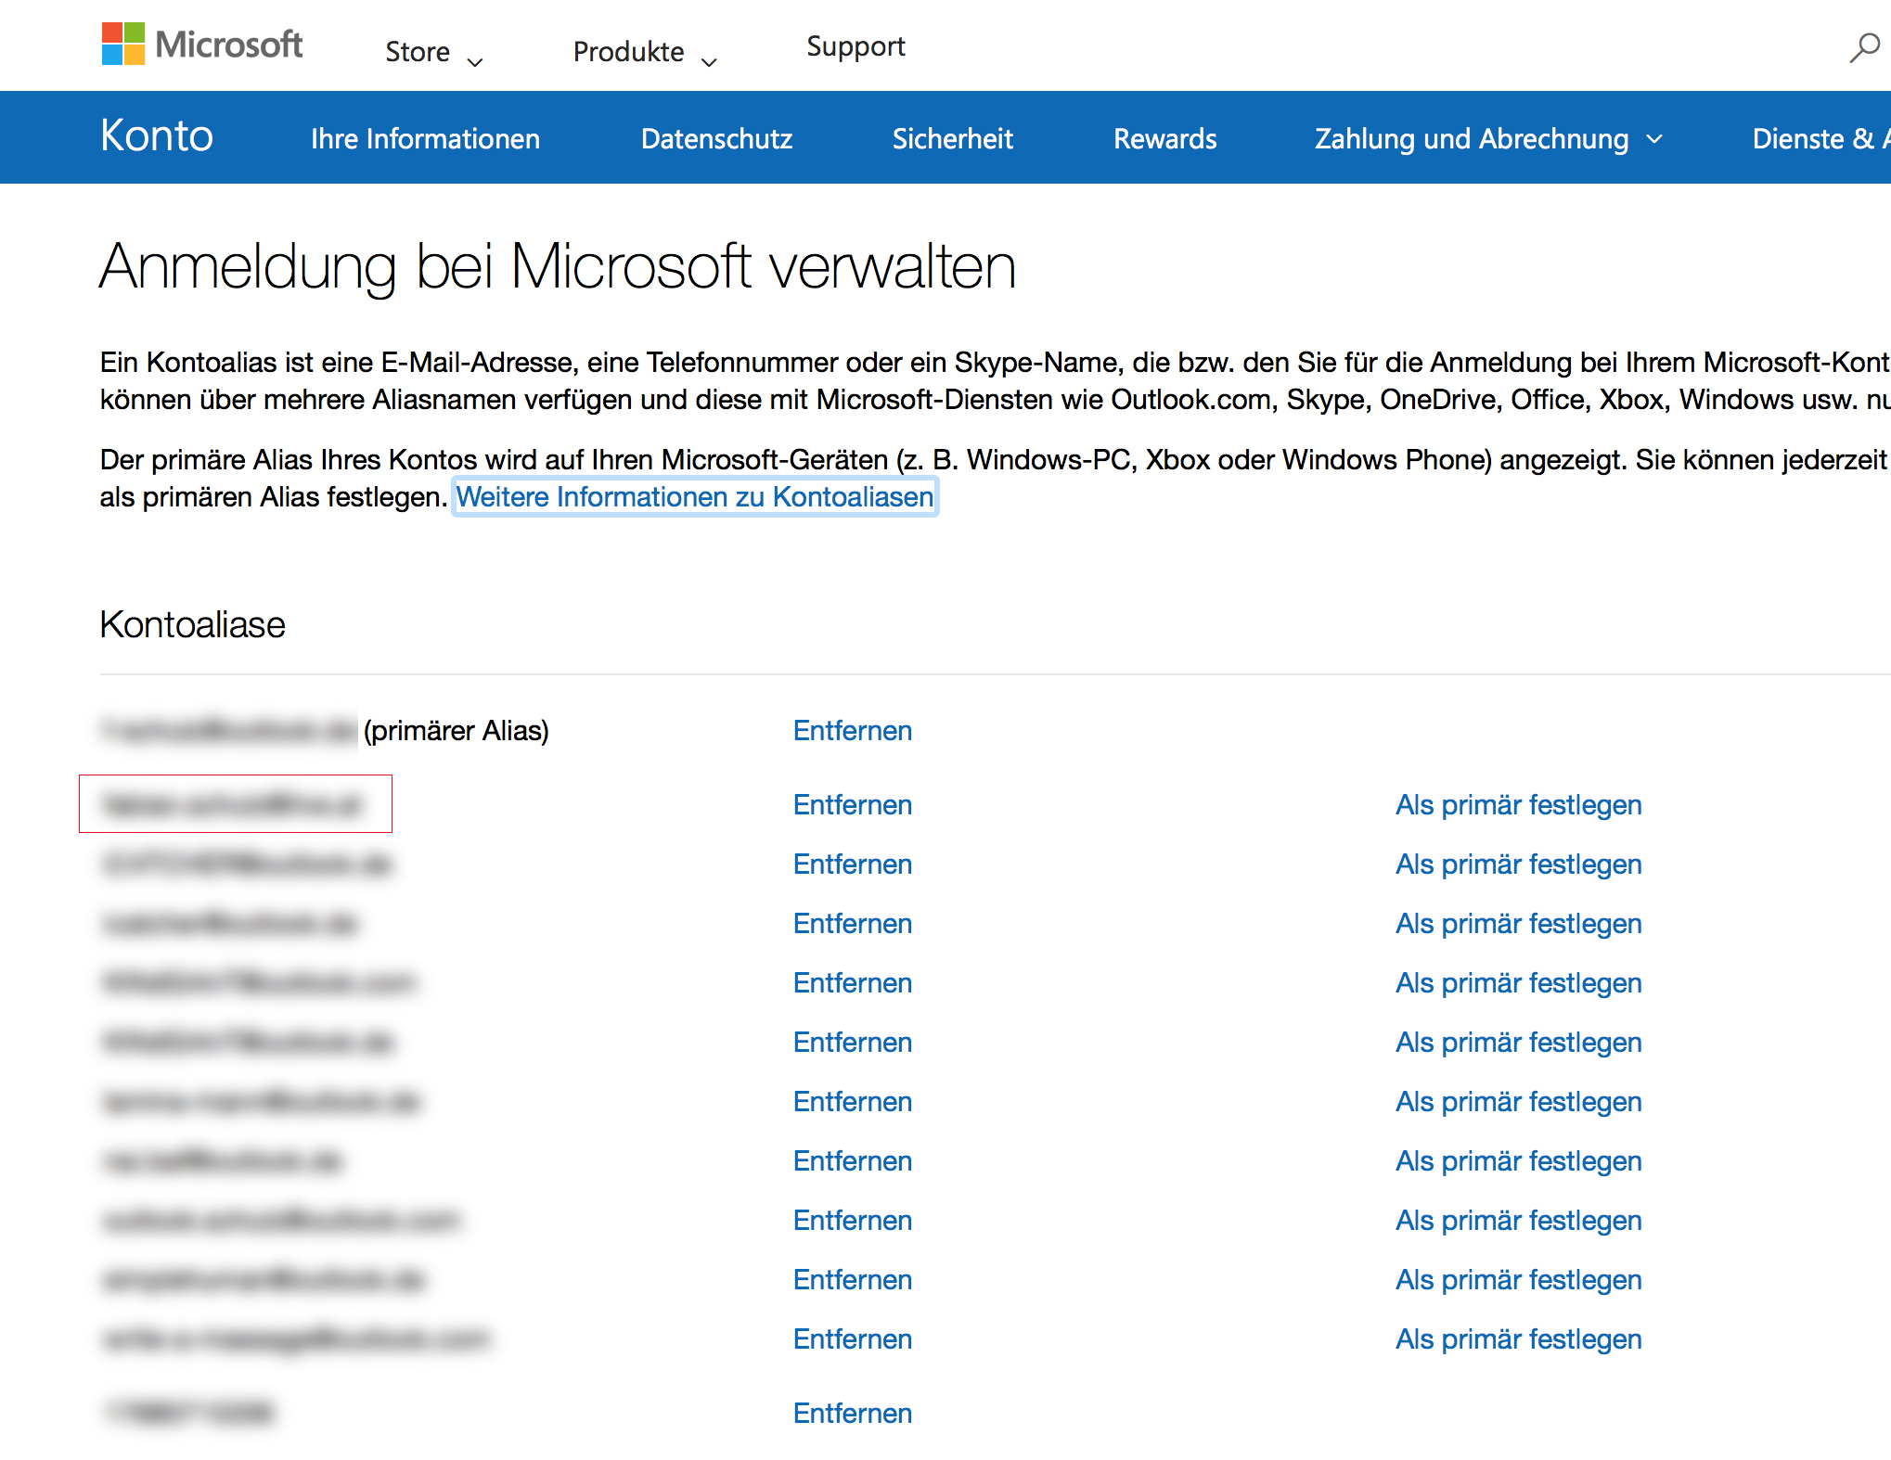Select the (primärer Alias) label
This screenshot has width=1891, height=1460.
point(456,731)
